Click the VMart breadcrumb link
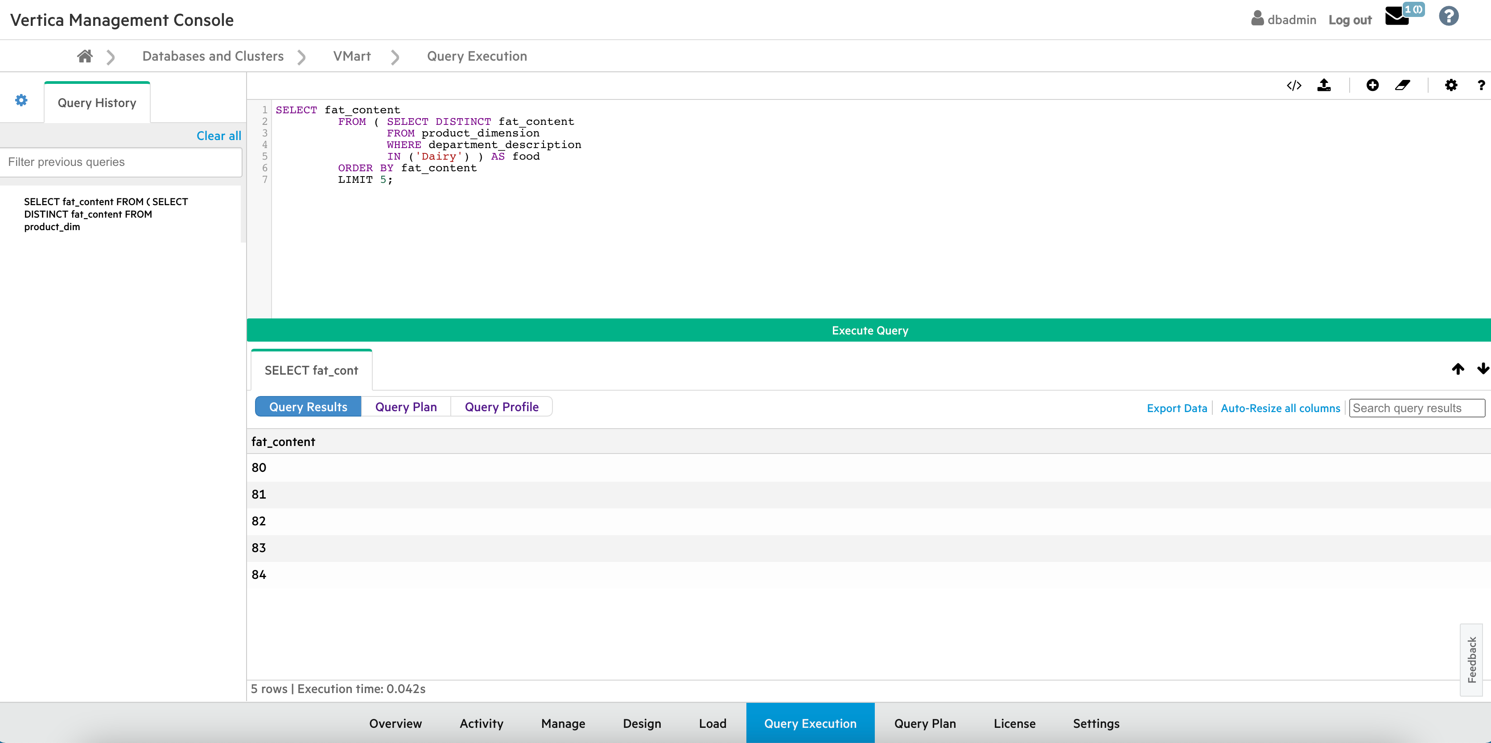Viewport: 1491px width, 743px height. click(x=352, y=56)
